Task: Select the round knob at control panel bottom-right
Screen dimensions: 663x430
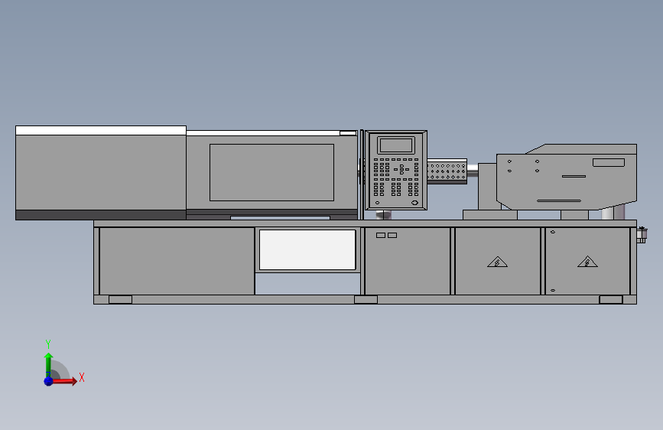Action: pos(414,203)
